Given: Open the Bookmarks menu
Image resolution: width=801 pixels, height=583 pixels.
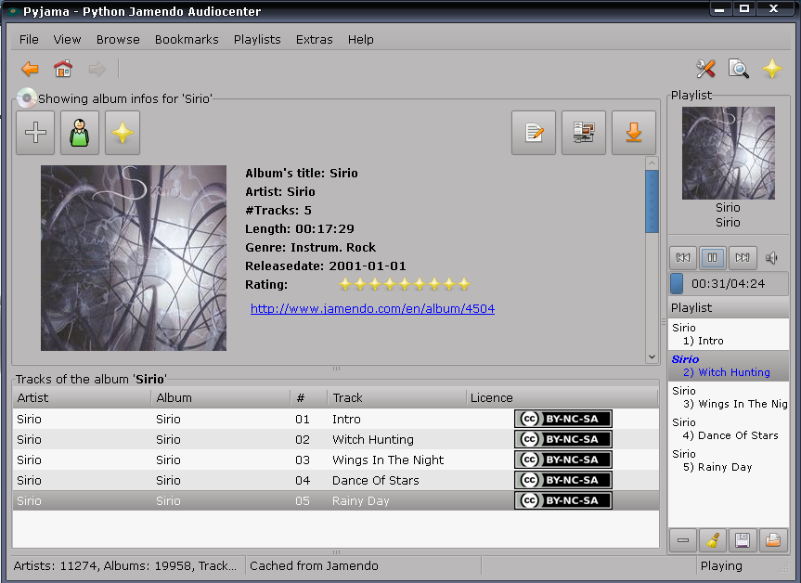Looking at the screenshot, I should [187, 39].
